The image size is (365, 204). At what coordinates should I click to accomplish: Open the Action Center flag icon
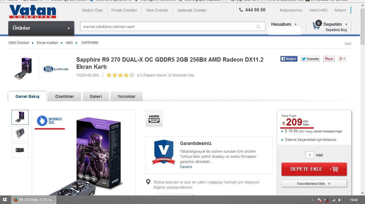coord(320,200)
